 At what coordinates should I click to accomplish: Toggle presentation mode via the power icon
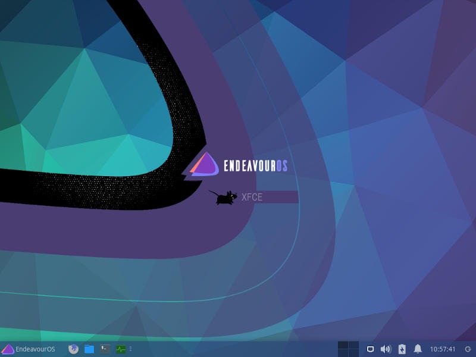(x=402, y=349)
